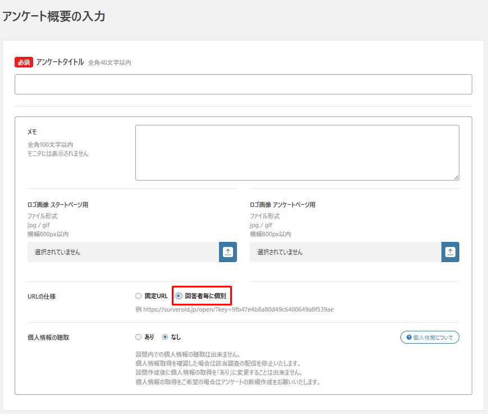Click the 設問内での個人情報の聴取は出来ません note
The width and height of the screenshot is (488, 414).
188,354
